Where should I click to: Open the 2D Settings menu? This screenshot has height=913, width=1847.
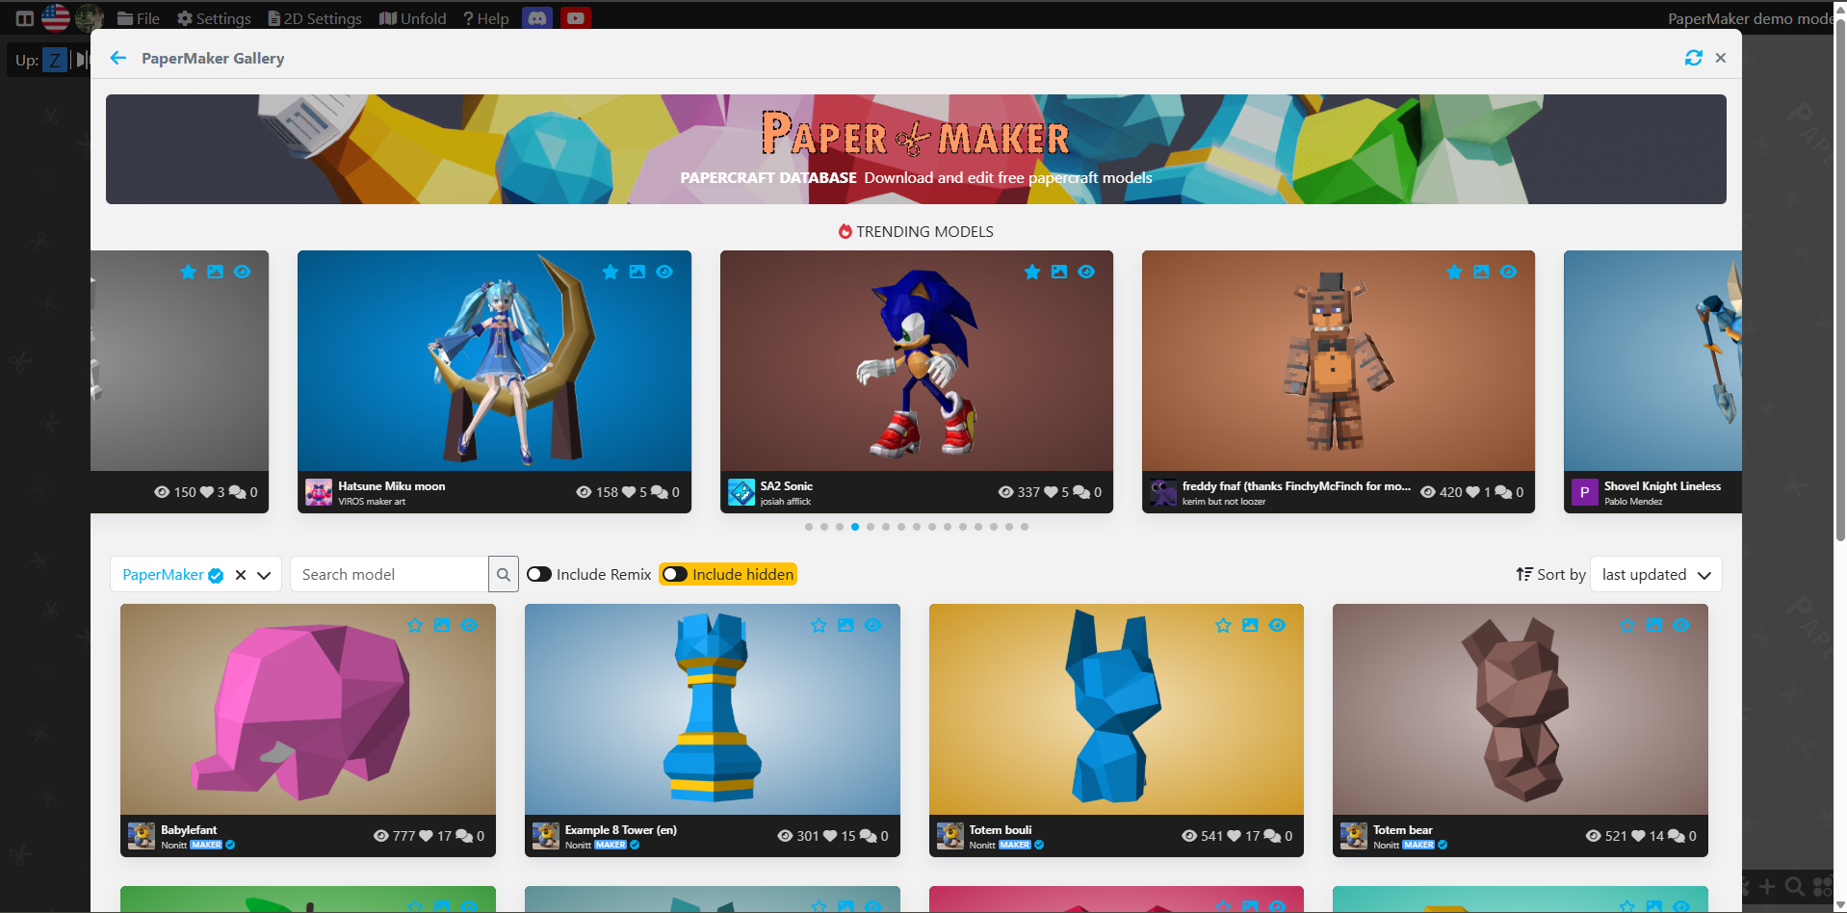point(315,18)
